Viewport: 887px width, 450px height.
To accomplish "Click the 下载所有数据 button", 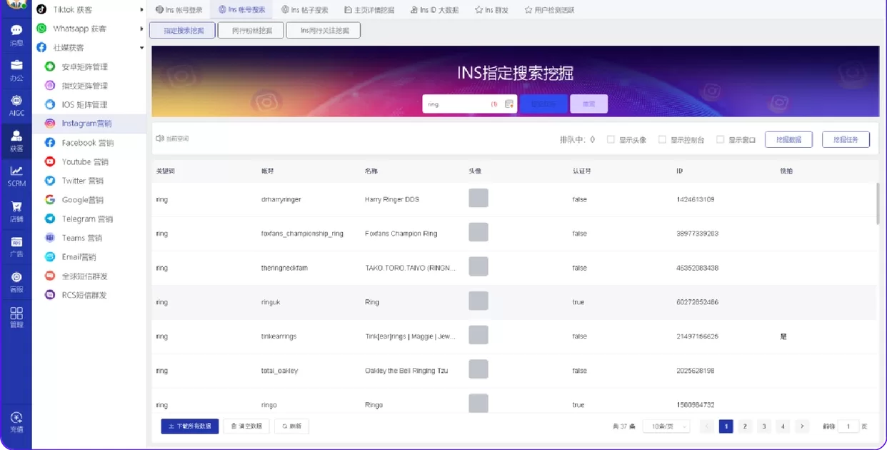I will 189,426.
